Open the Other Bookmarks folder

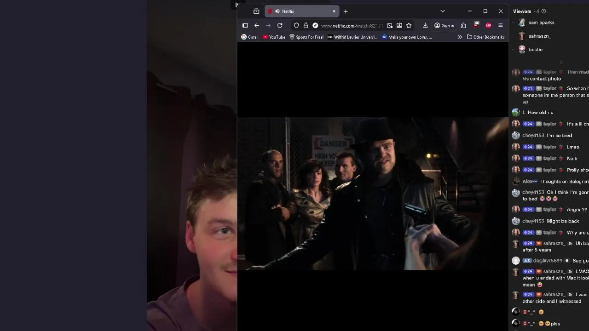(x=485, y=37)
